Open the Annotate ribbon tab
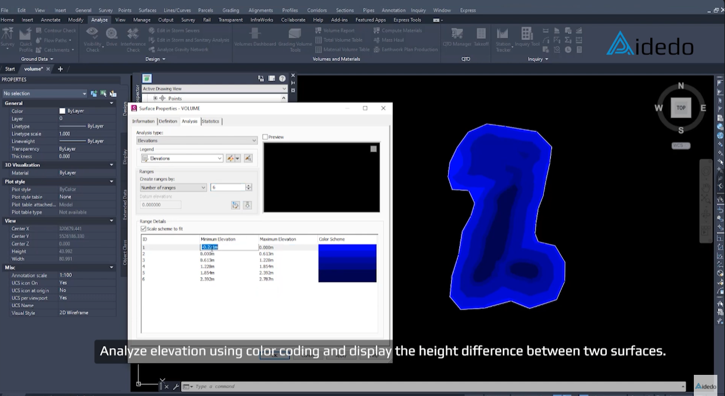Image resolution: width=725 pixels, height=396 pixels. pos(51,19)
